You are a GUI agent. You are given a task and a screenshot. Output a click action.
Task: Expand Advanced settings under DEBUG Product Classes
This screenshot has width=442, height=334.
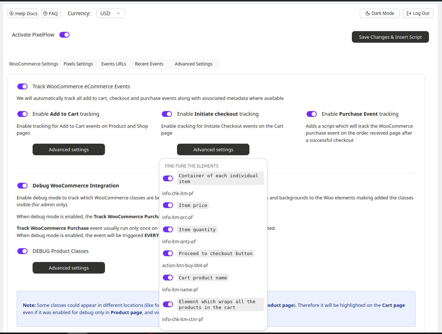(69, 268)
